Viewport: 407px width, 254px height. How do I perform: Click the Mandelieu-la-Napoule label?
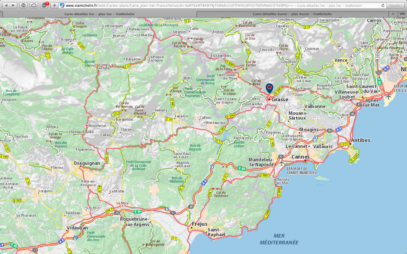click(x=261, y=162)
